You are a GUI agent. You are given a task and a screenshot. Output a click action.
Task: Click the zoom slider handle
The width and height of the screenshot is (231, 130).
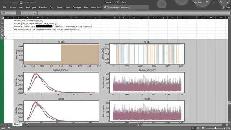215,128
